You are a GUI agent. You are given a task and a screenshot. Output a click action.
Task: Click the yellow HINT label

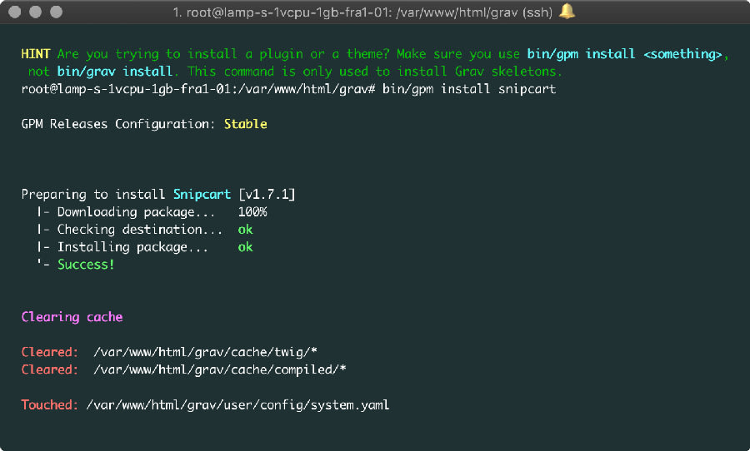tap(35, 54)
